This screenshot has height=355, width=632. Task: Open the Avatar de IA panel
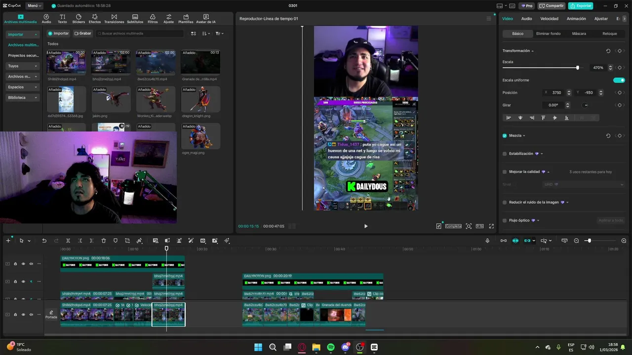point(206,19)
